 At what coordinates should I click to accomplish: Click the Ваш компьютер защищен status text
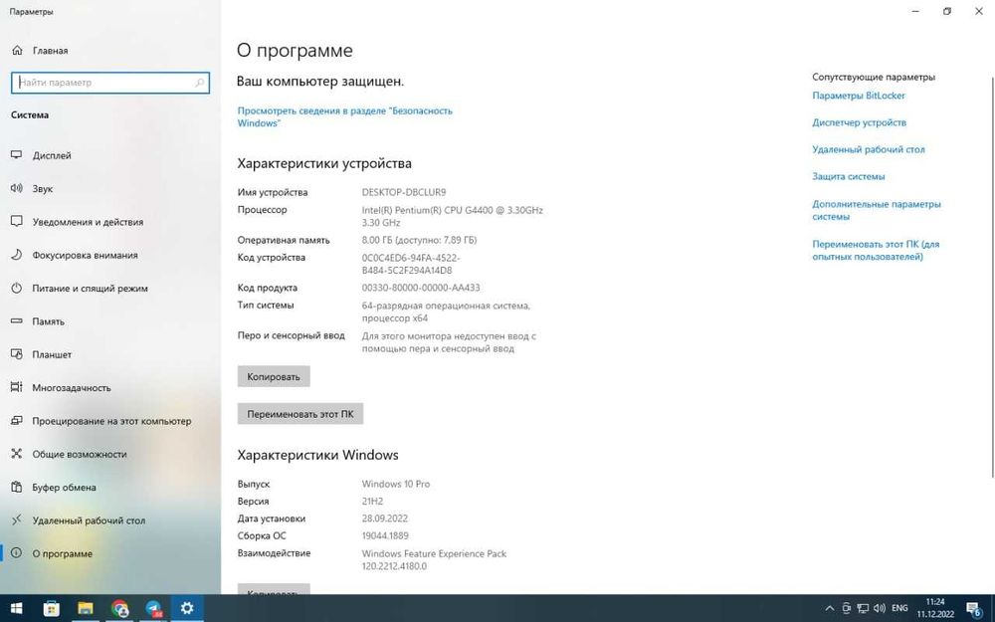[x=320, y=82]
